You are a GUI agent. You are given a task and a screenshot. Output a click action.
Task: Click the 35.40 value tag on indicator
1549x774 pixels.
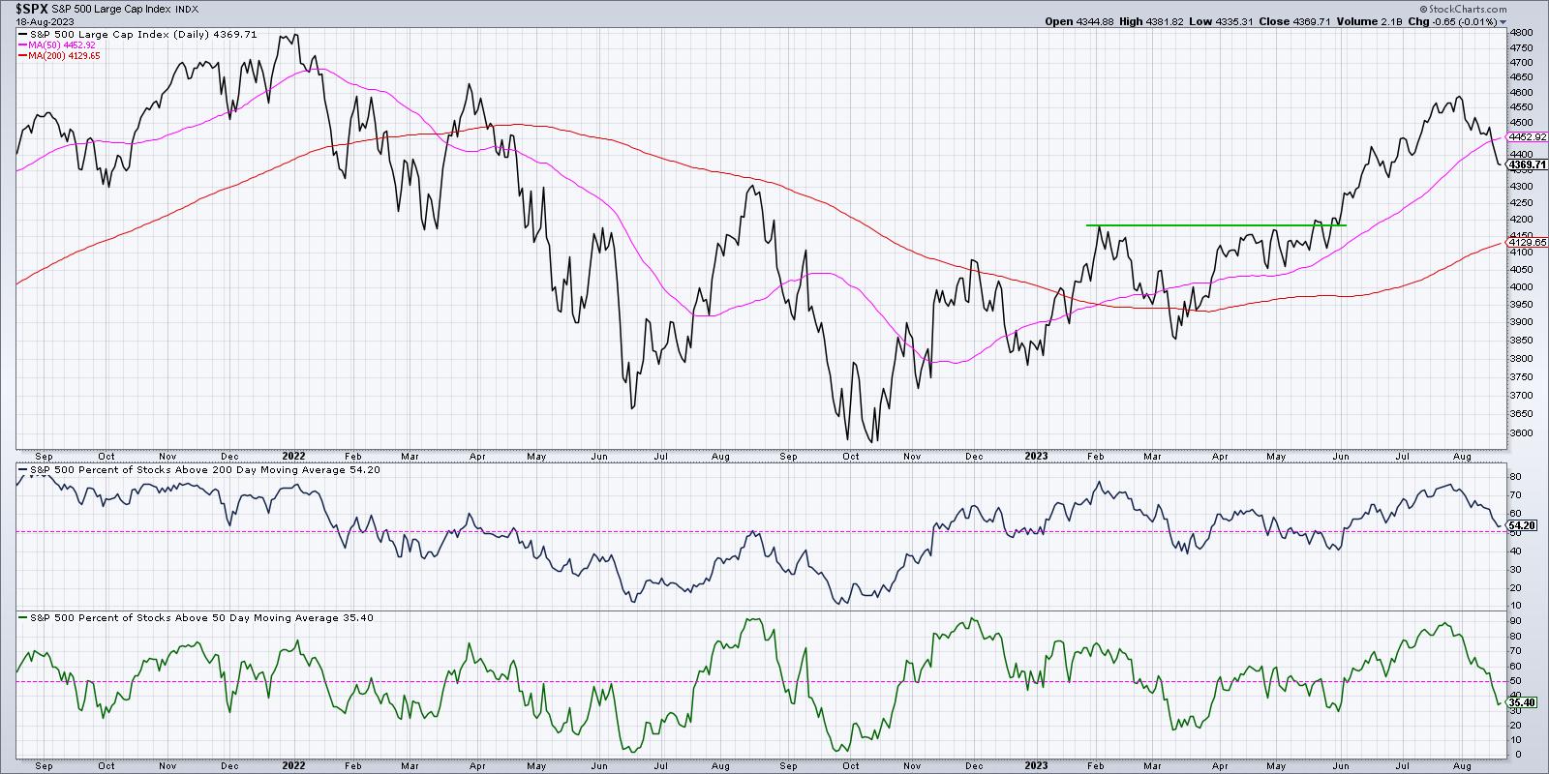tap(1521, 702)
